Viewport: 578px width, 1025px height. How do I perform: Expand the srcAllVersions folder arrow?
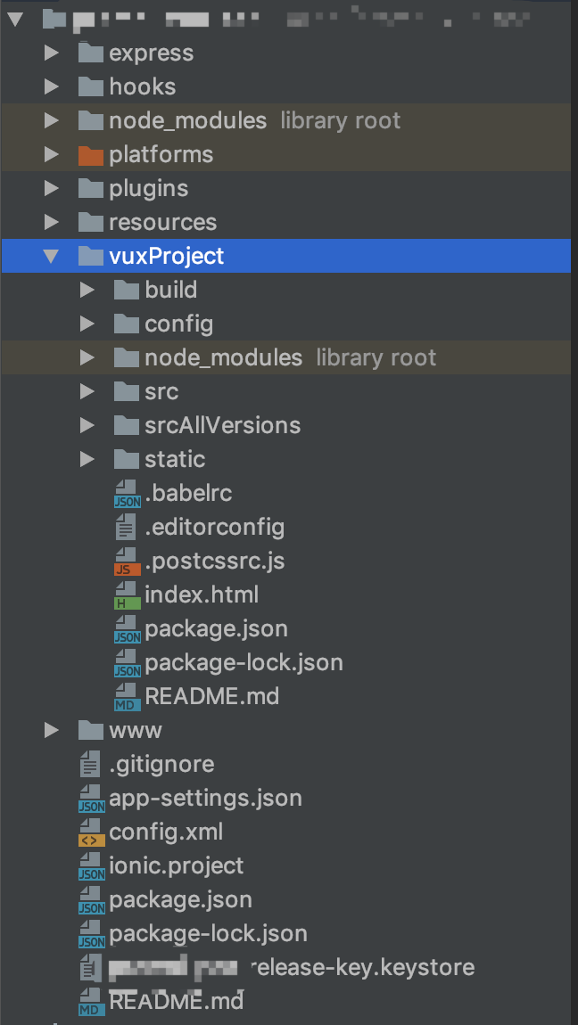coord(87,426)
